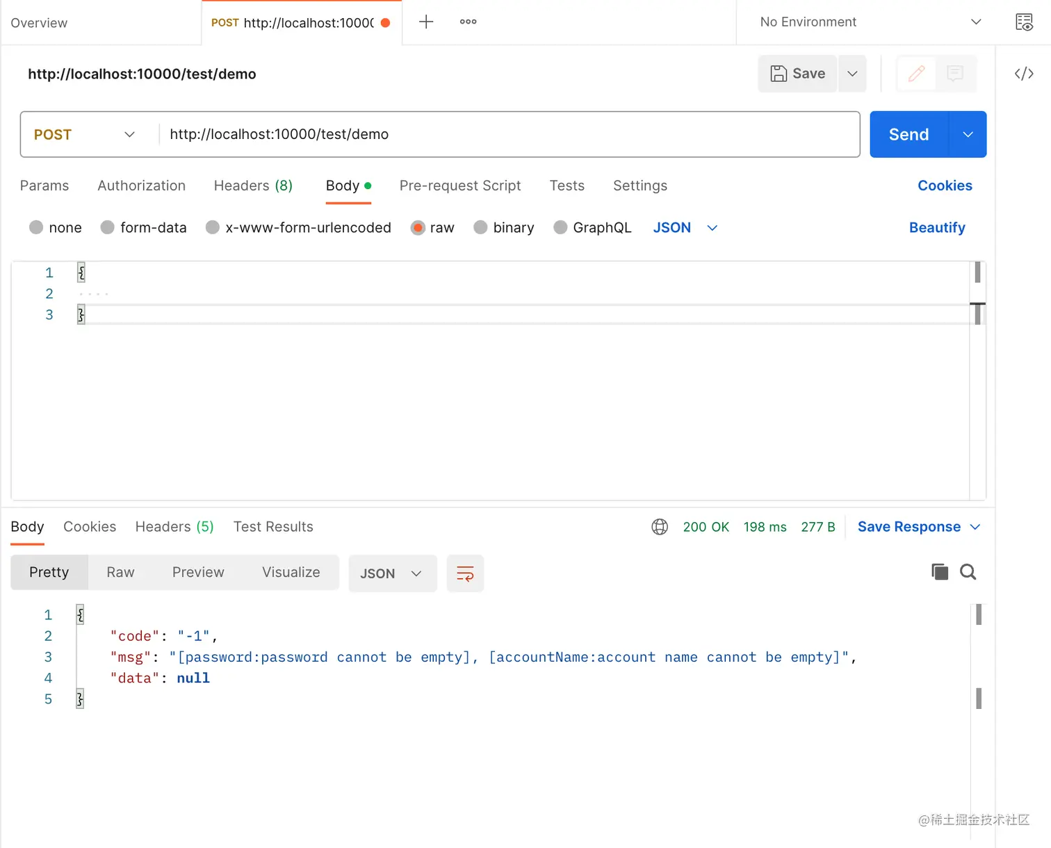Click Save Response
The height and width of the screenshot is (848, 1051).
click(909, 527)
